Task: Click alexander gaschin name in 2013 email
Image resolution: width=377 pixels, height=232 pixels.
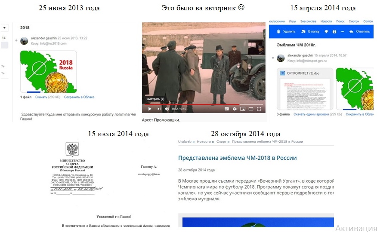Action: pyautogui.click(x=43, y=38)
